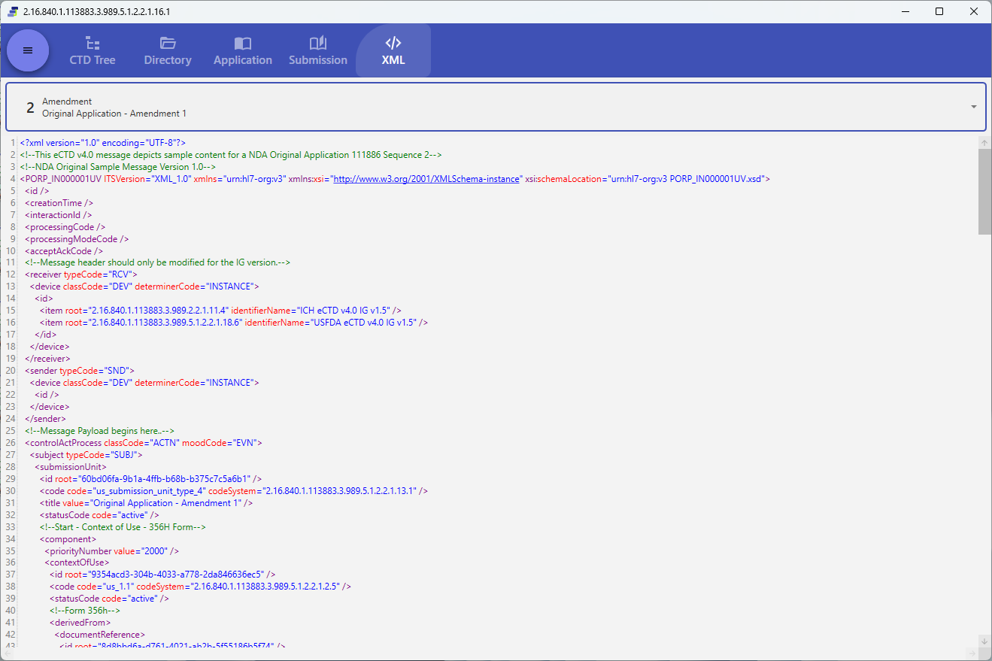Viewport: 992px width, 661px height.
Task: Click the 'Message header should only be modified' comment
Action: 158,263
